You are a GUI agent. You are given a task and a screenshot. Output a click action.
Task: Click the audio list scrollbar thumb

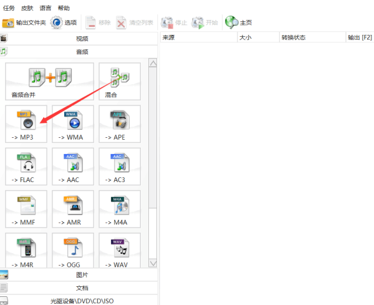153,138
